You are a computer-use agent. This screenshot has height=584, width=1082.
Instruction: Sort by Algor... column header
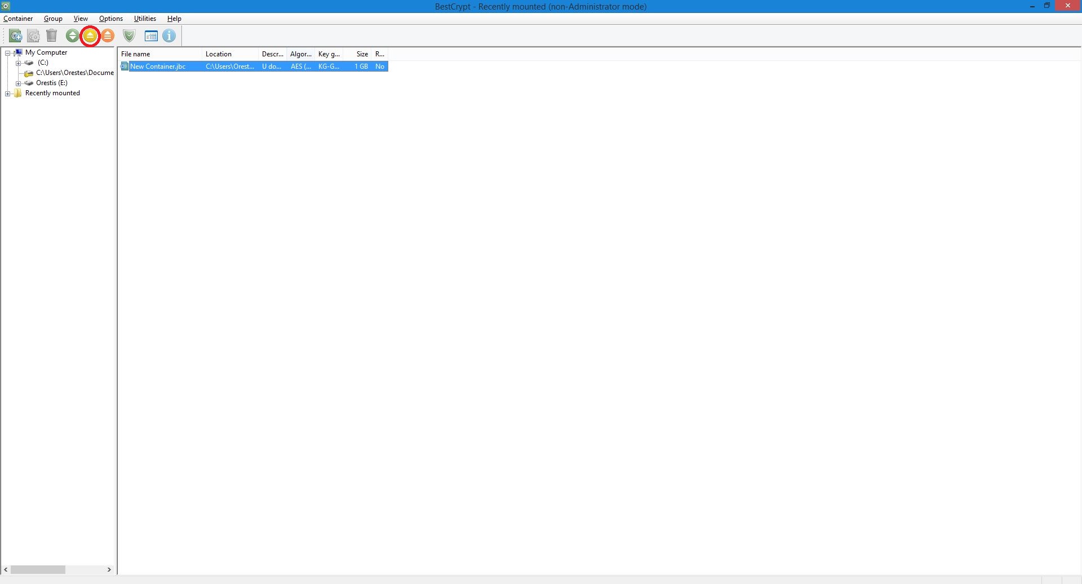[x=300, y=54]
